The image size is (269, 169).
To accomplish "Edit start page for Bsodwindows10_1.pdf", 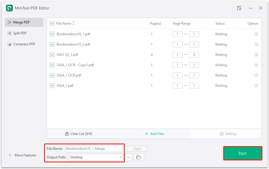I will point(177,34).
